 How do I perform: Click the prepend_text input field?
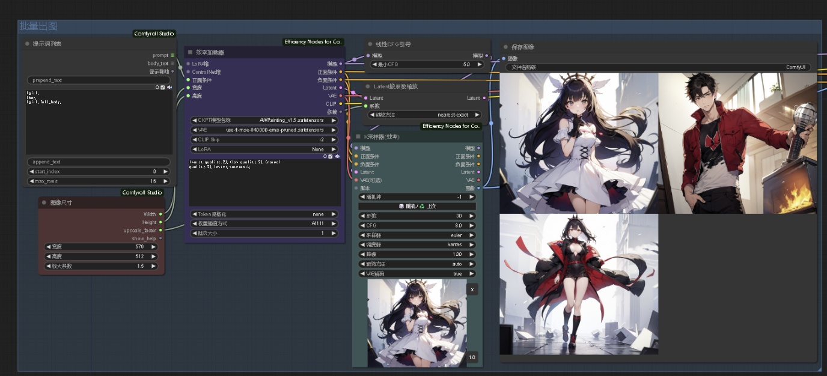click(x=99, y=80)
